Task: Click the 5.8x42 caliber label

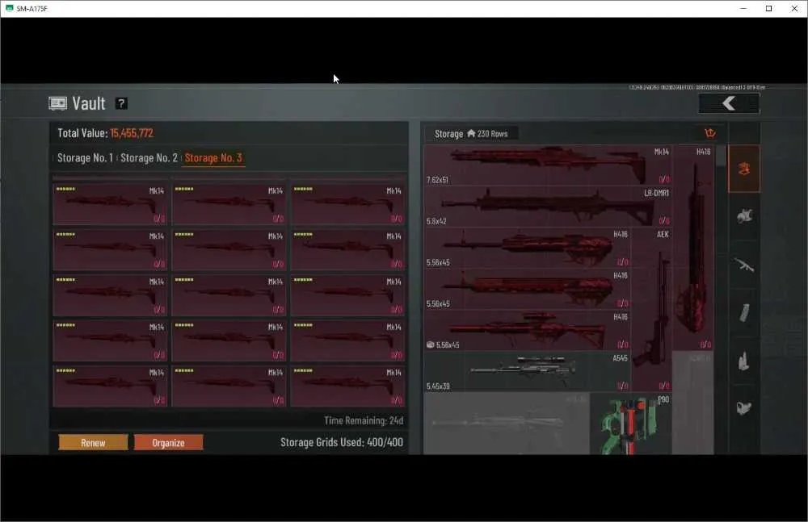Action: click(x=436, y=221)
